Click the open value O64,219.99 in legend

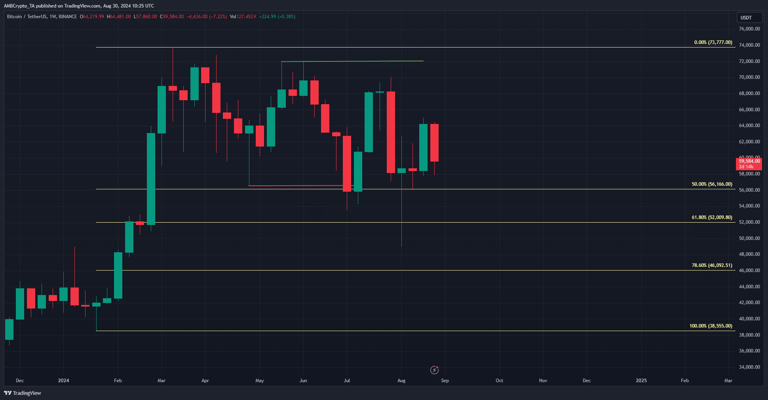point(92,17)
